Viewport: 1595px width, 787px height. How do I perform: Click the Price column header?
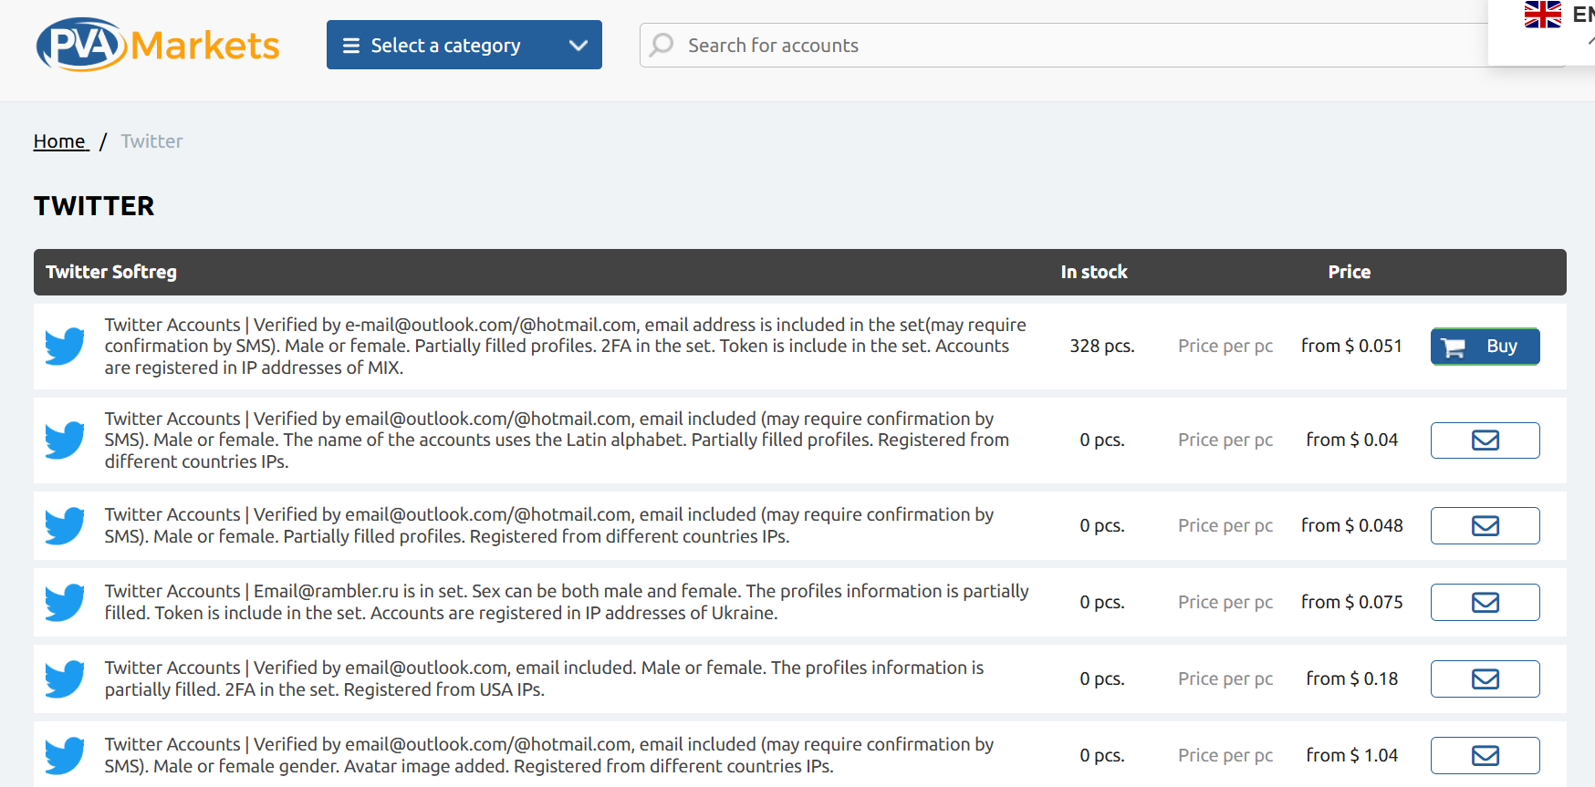point(1350,272)
